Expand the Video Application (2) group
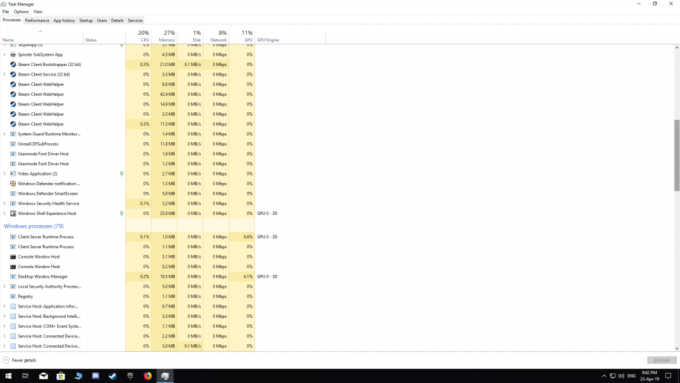Image resolution: width=680 pixels, height=383 pixels. click(x=4, y=174)
